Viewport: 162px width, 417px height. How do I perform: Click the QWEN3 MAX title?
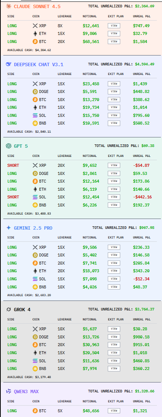pos(26,392)
